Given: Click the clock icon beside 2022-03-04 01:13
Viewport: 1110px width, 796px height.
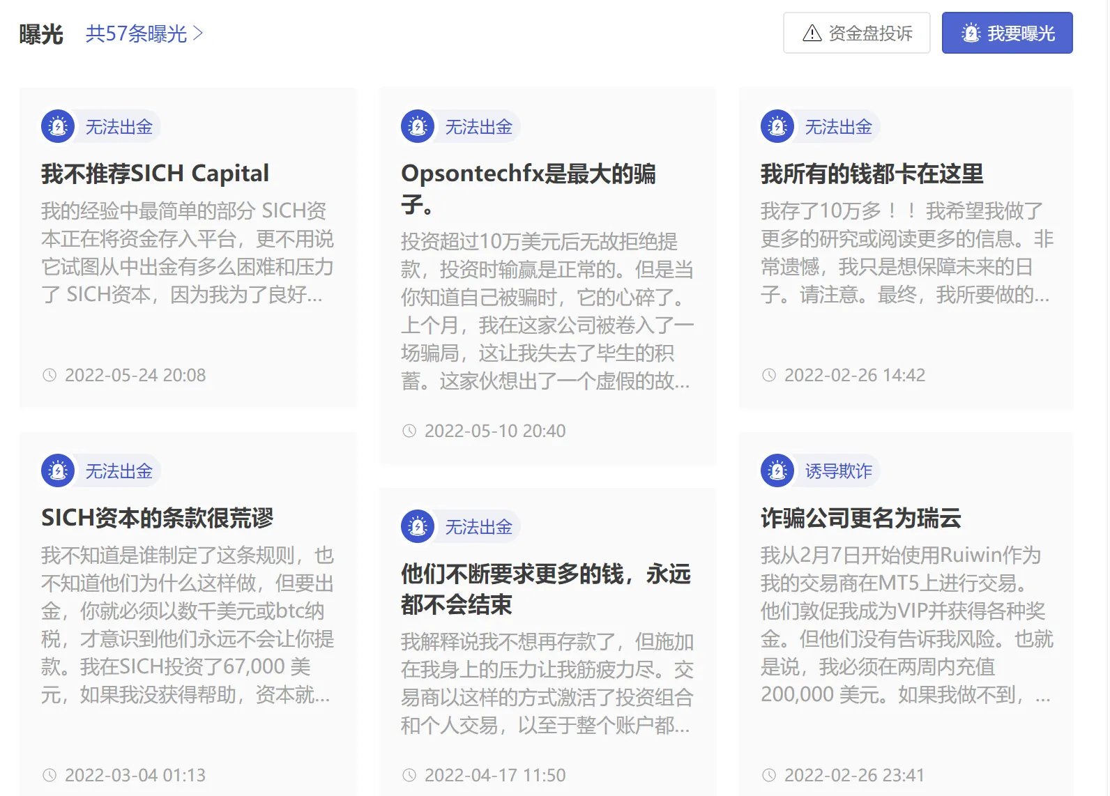Looking at the screenshot, I should (50, 775).
